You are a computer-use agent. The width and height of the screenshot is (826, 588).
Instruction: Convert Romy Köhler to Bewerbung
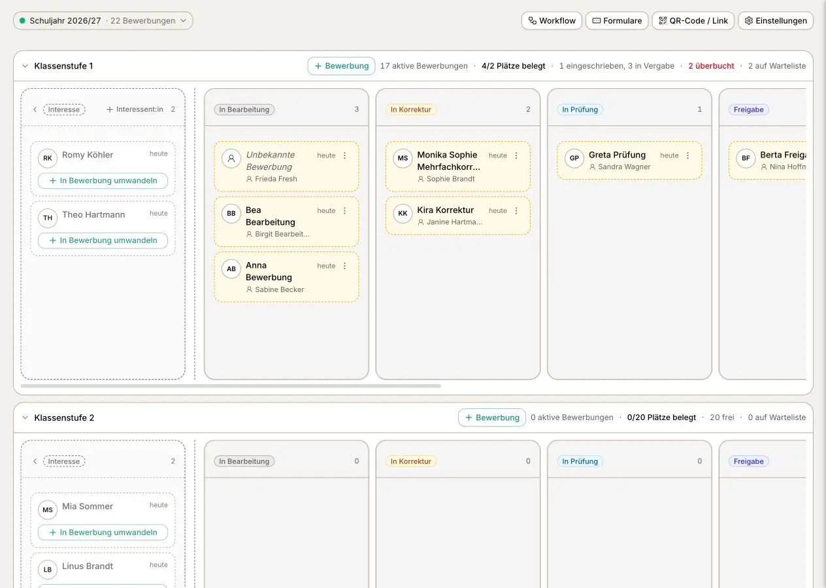coord(103,180)
